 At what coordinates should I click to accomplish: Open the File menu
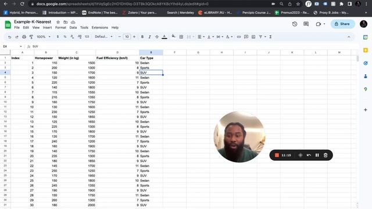click(17, 27)
